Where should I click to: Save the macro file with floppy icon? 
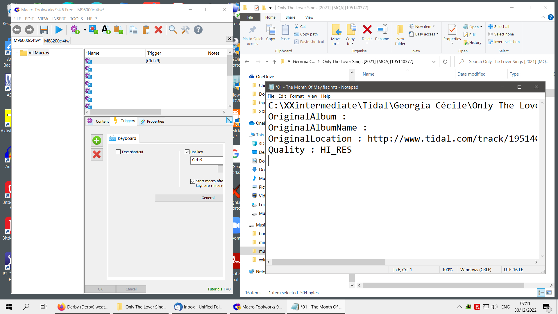pos(44,30)
